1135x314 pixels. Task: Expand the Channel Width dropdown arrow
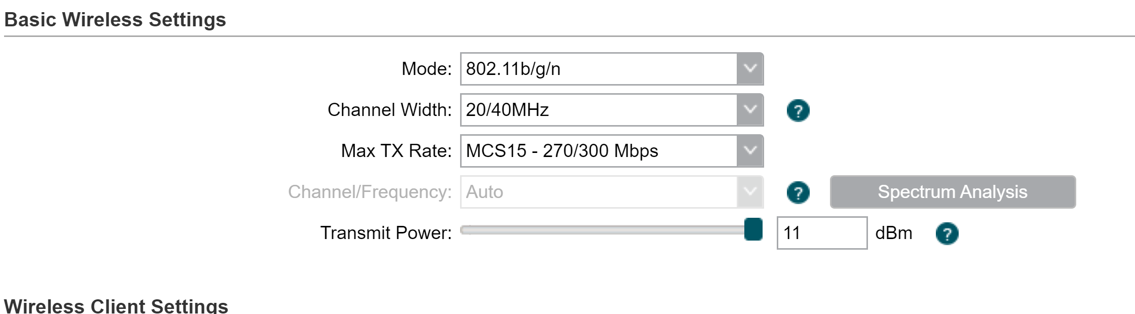[x=750, y=110]
